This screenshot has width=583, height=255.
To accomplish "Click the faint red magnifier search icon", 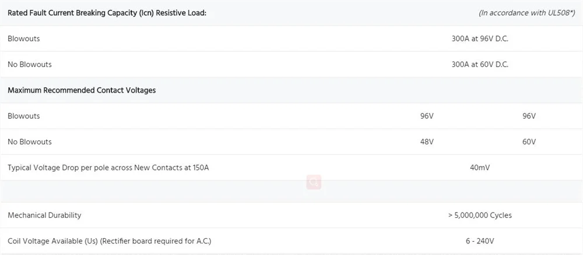I will click(x=314, y=182).
